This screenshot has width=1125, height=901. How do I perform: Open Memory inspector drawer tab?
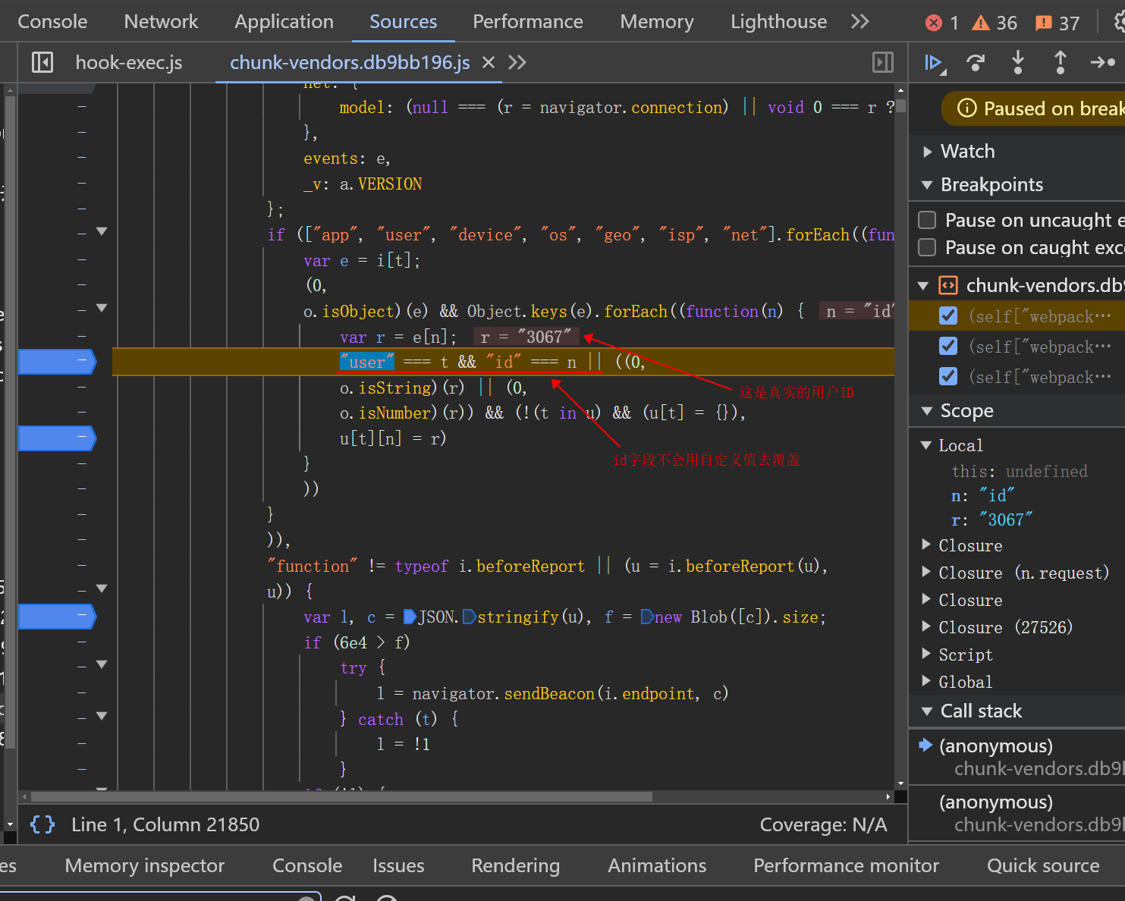coord(145,865)
